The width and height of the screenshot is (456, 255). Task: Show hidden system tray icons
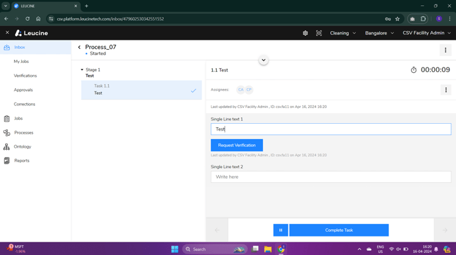(x=359, y=249)
